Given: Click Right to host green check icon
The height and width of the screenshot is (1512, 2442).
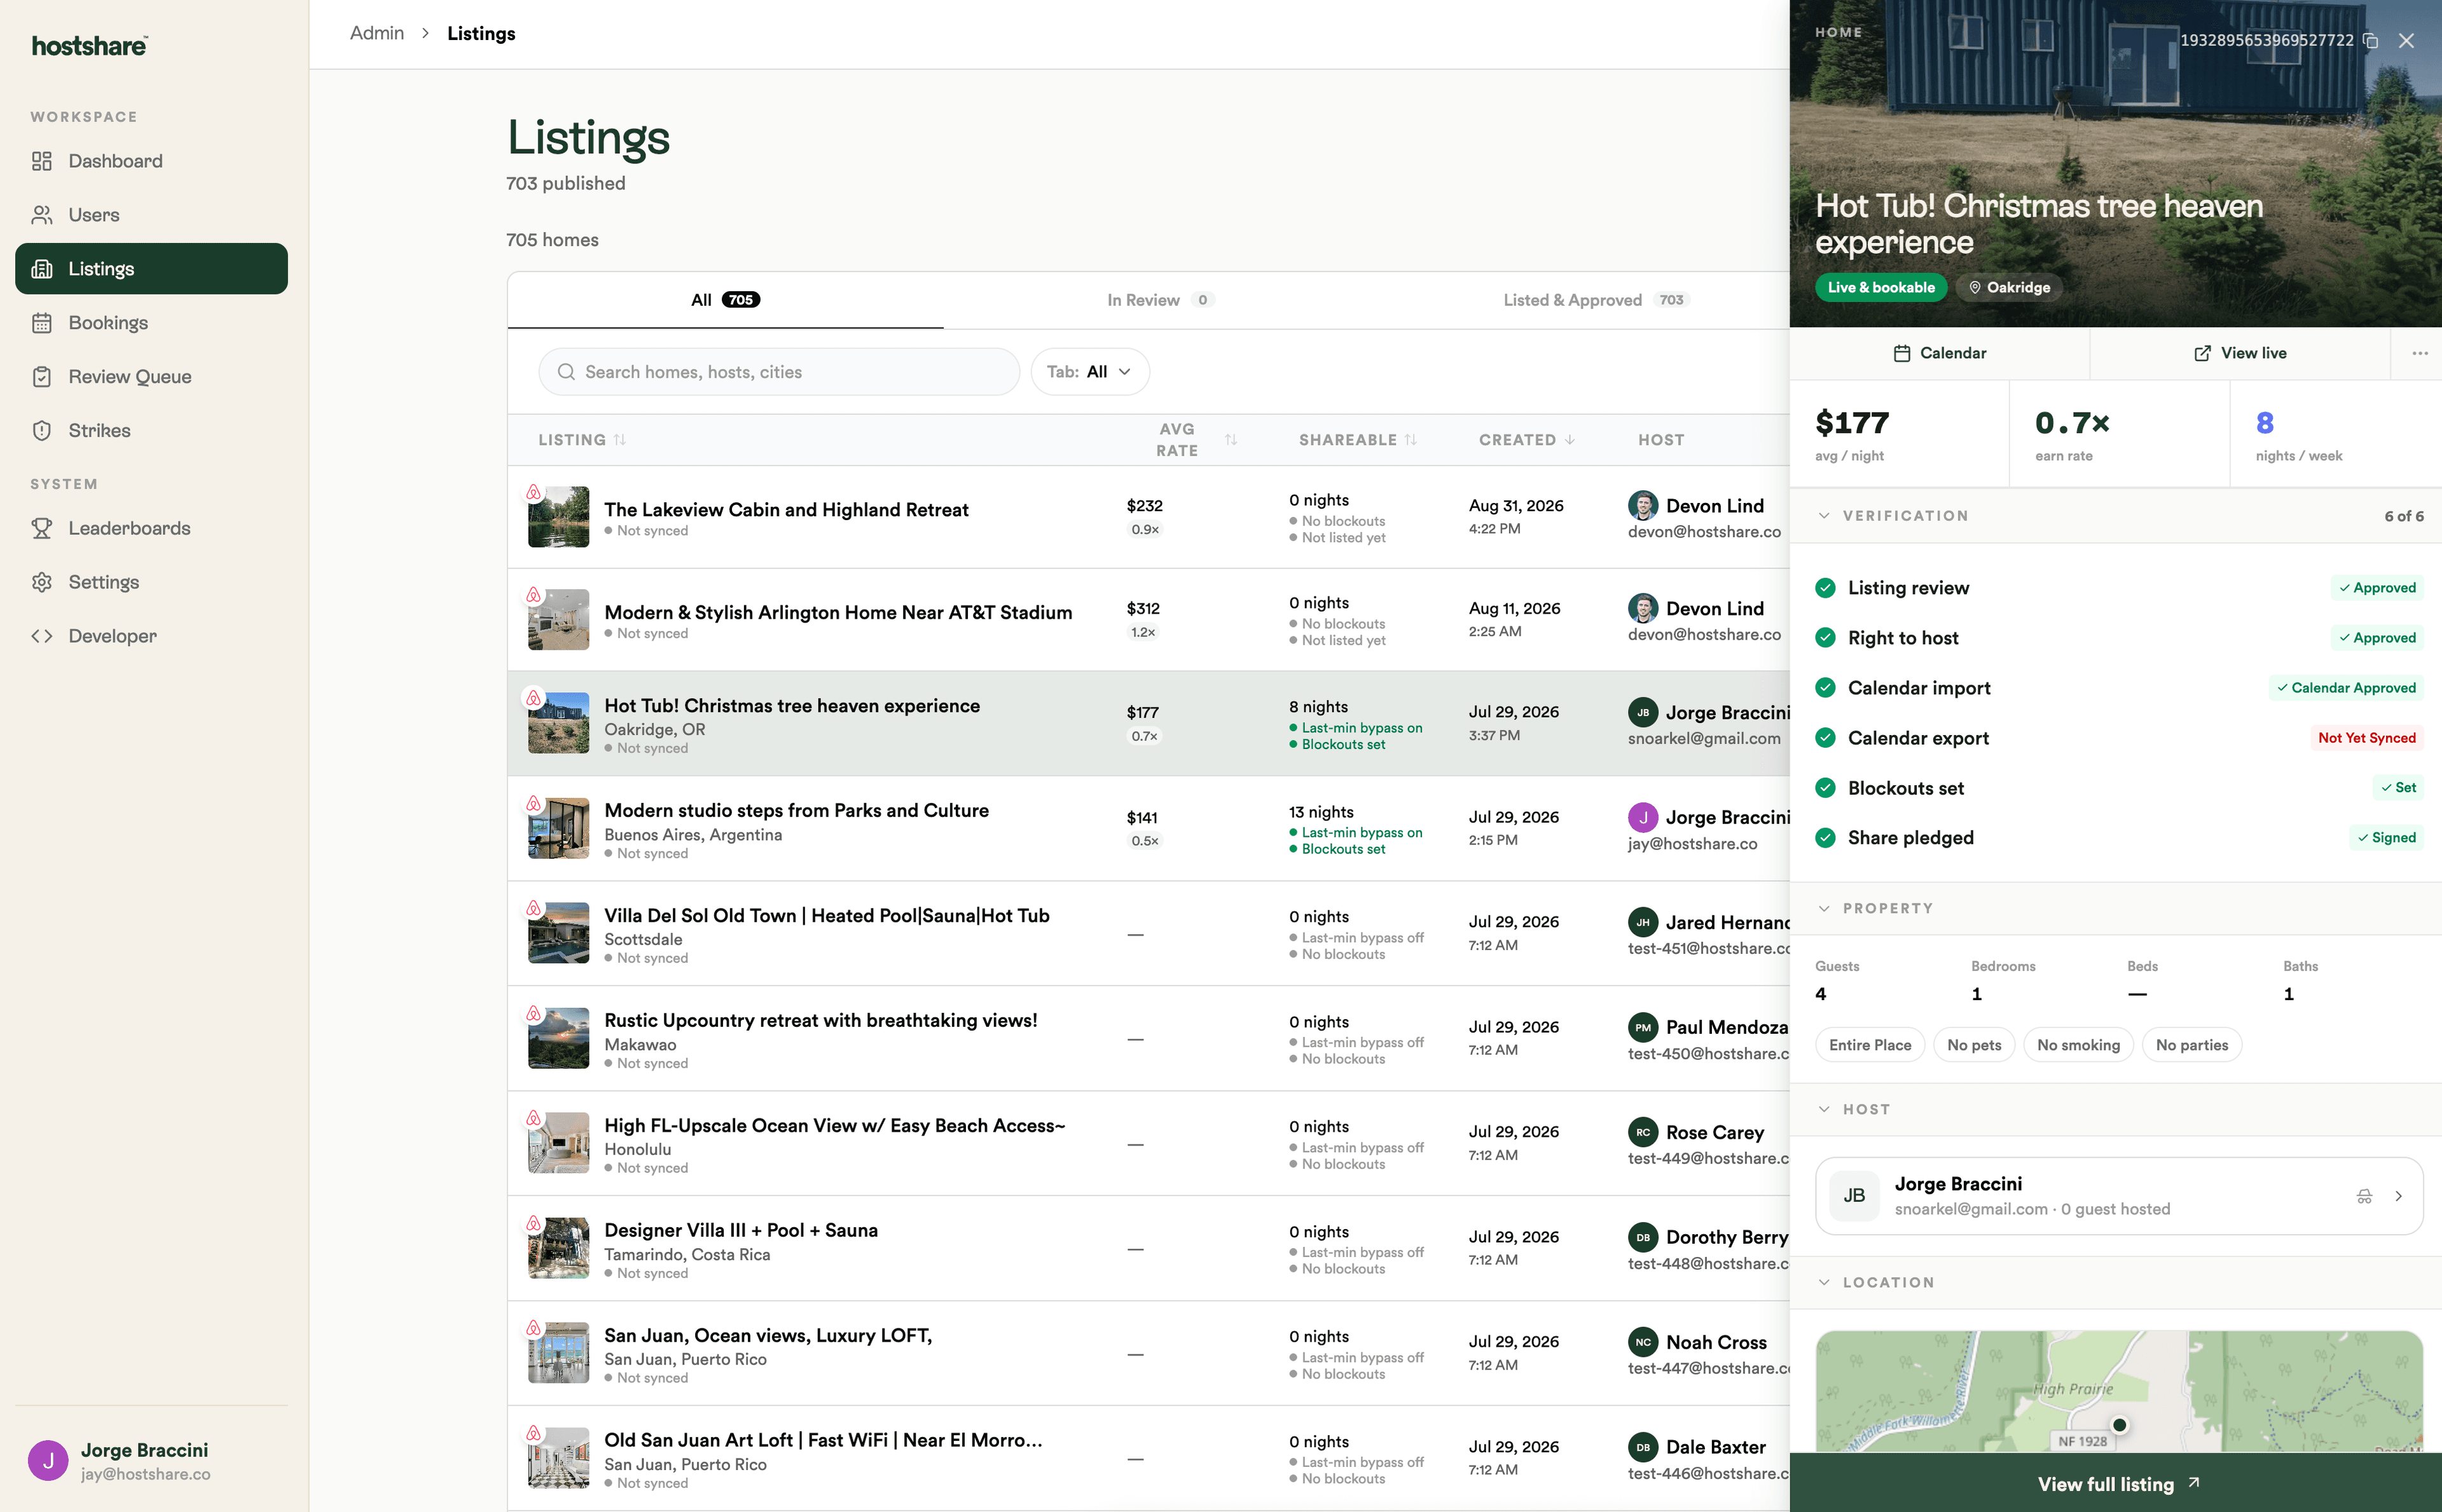Looking at the screenshot, I should (1826, 638).
